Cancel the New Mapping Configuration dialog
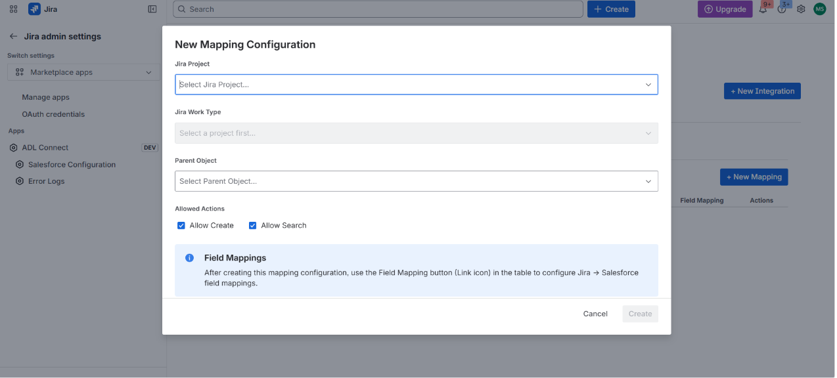 pos(595,314)
